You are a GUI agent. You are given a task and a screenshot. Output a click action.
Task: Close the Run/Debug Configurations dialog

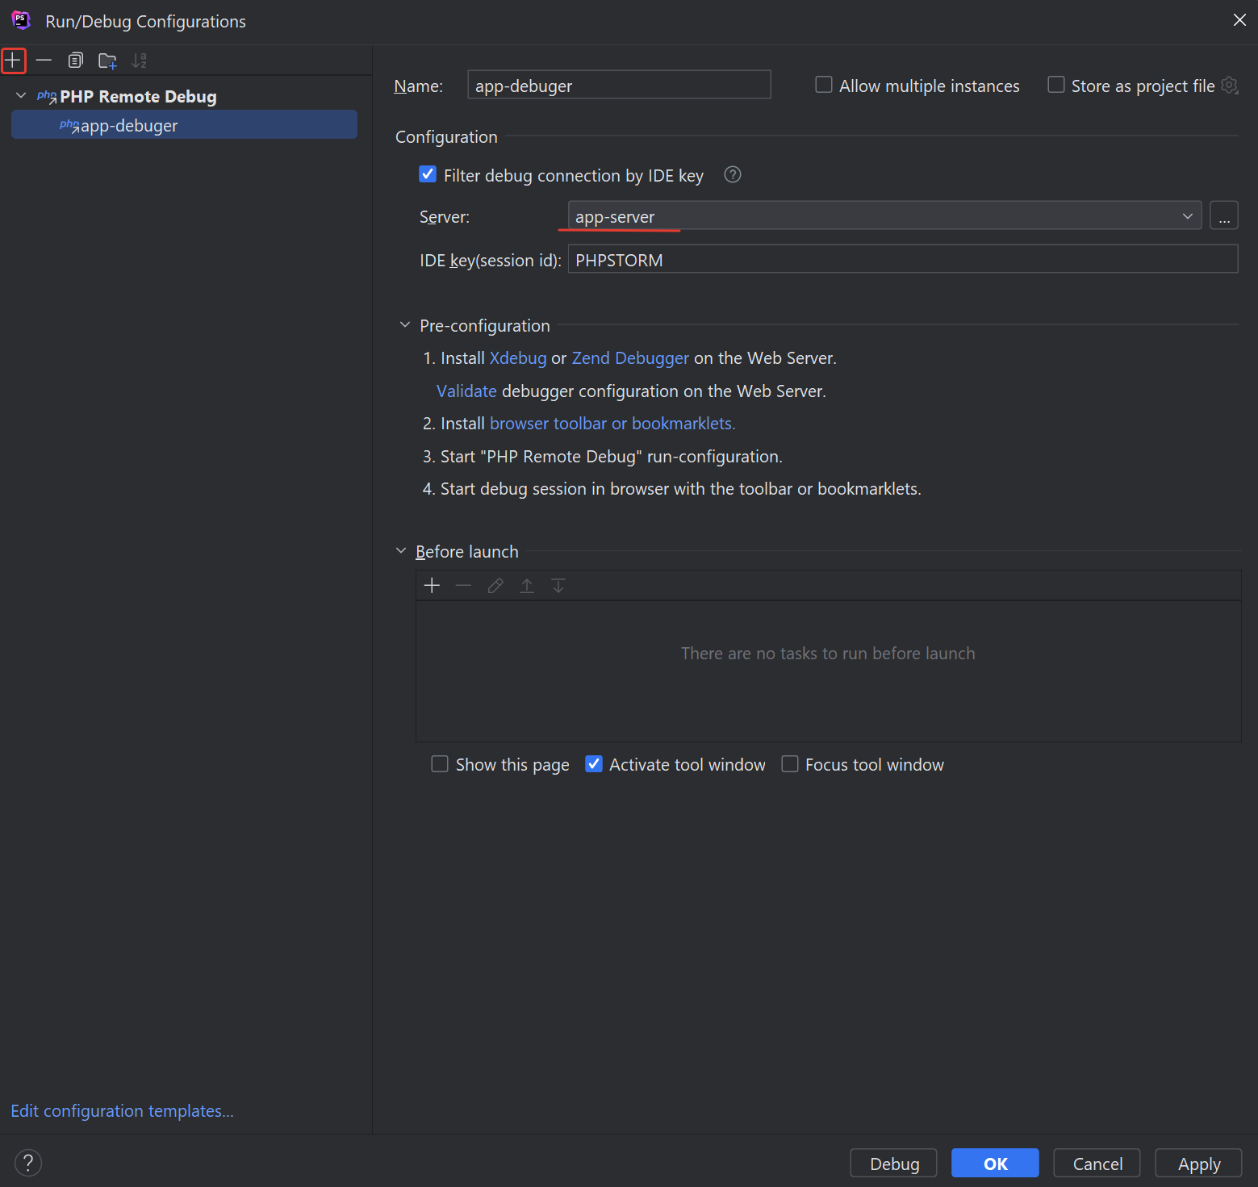click(x=1239, y=20)
